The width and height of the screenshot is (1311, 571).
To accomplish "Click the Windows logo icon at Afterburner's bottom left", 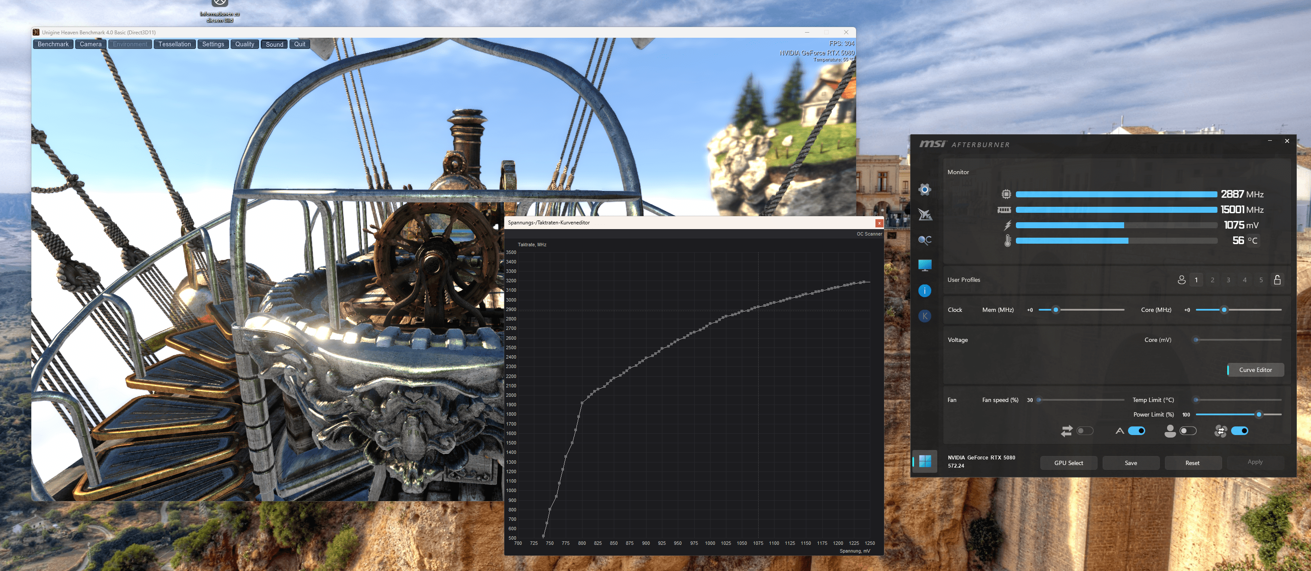I will [x=925, y=461].
